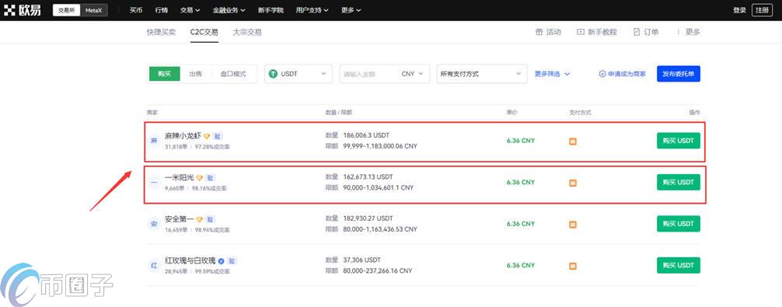This screenshot has width=782, height=307.
Task: Open the USDT coin dropdown
Action: (x=298, y=74)
